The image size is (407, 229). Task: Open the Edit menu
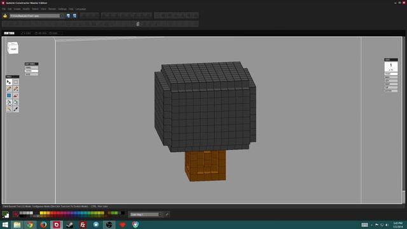click(x=10, y=9)
